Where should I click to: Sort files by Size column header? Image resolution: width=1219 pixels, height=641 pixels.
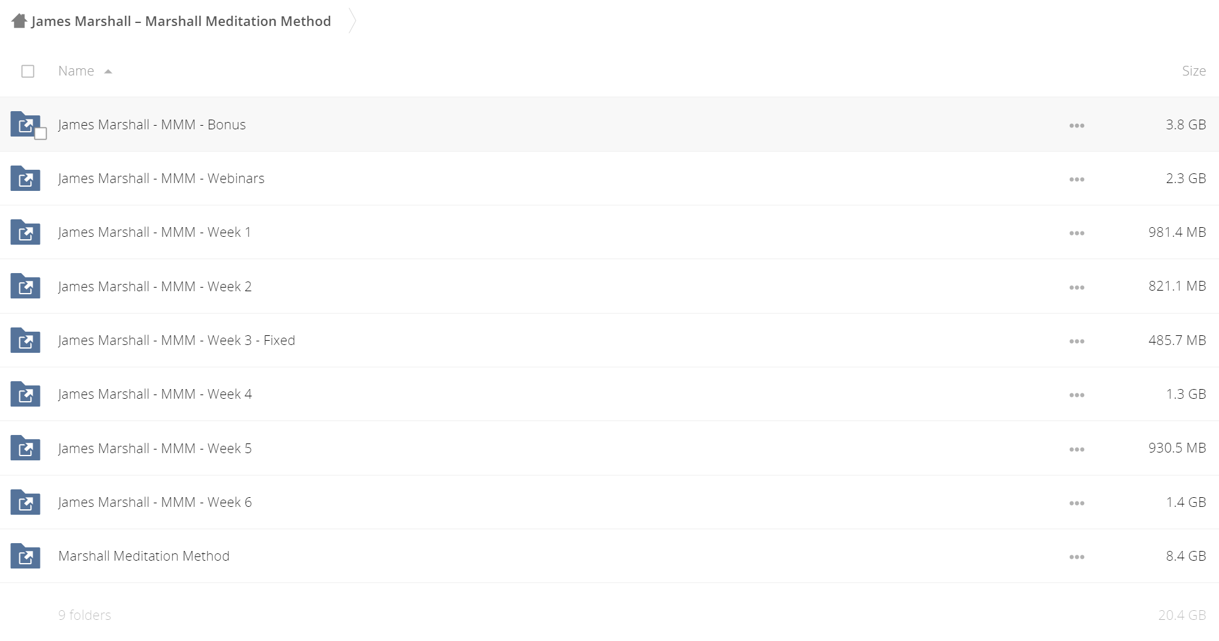pyautogui.click(x=1194, y=71)
